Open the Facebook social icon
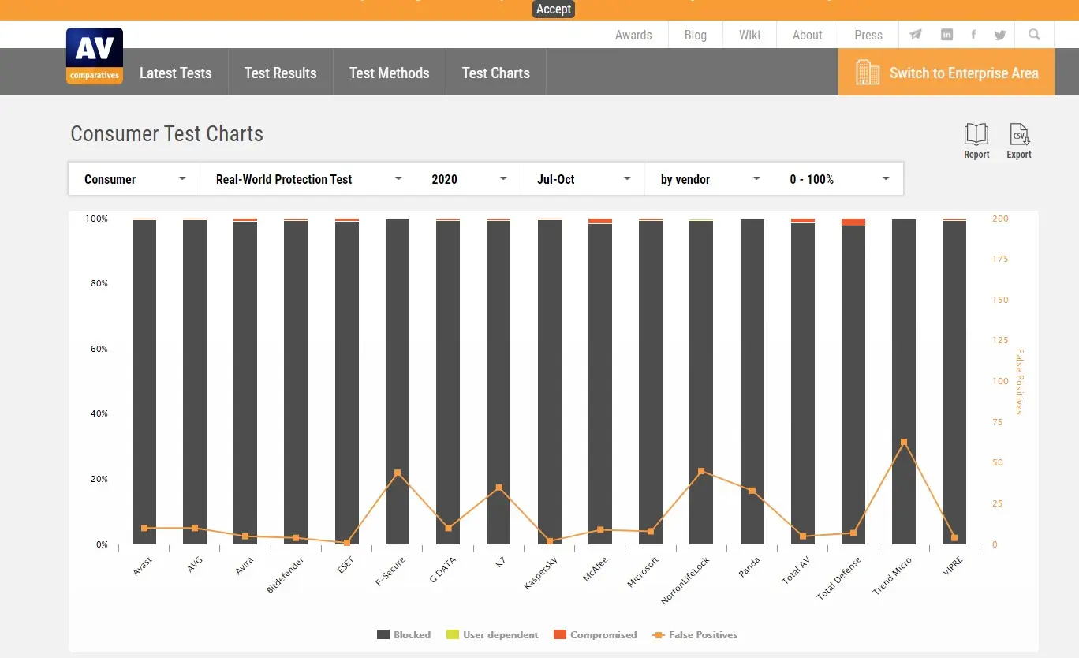 click(x=973, y=35)
